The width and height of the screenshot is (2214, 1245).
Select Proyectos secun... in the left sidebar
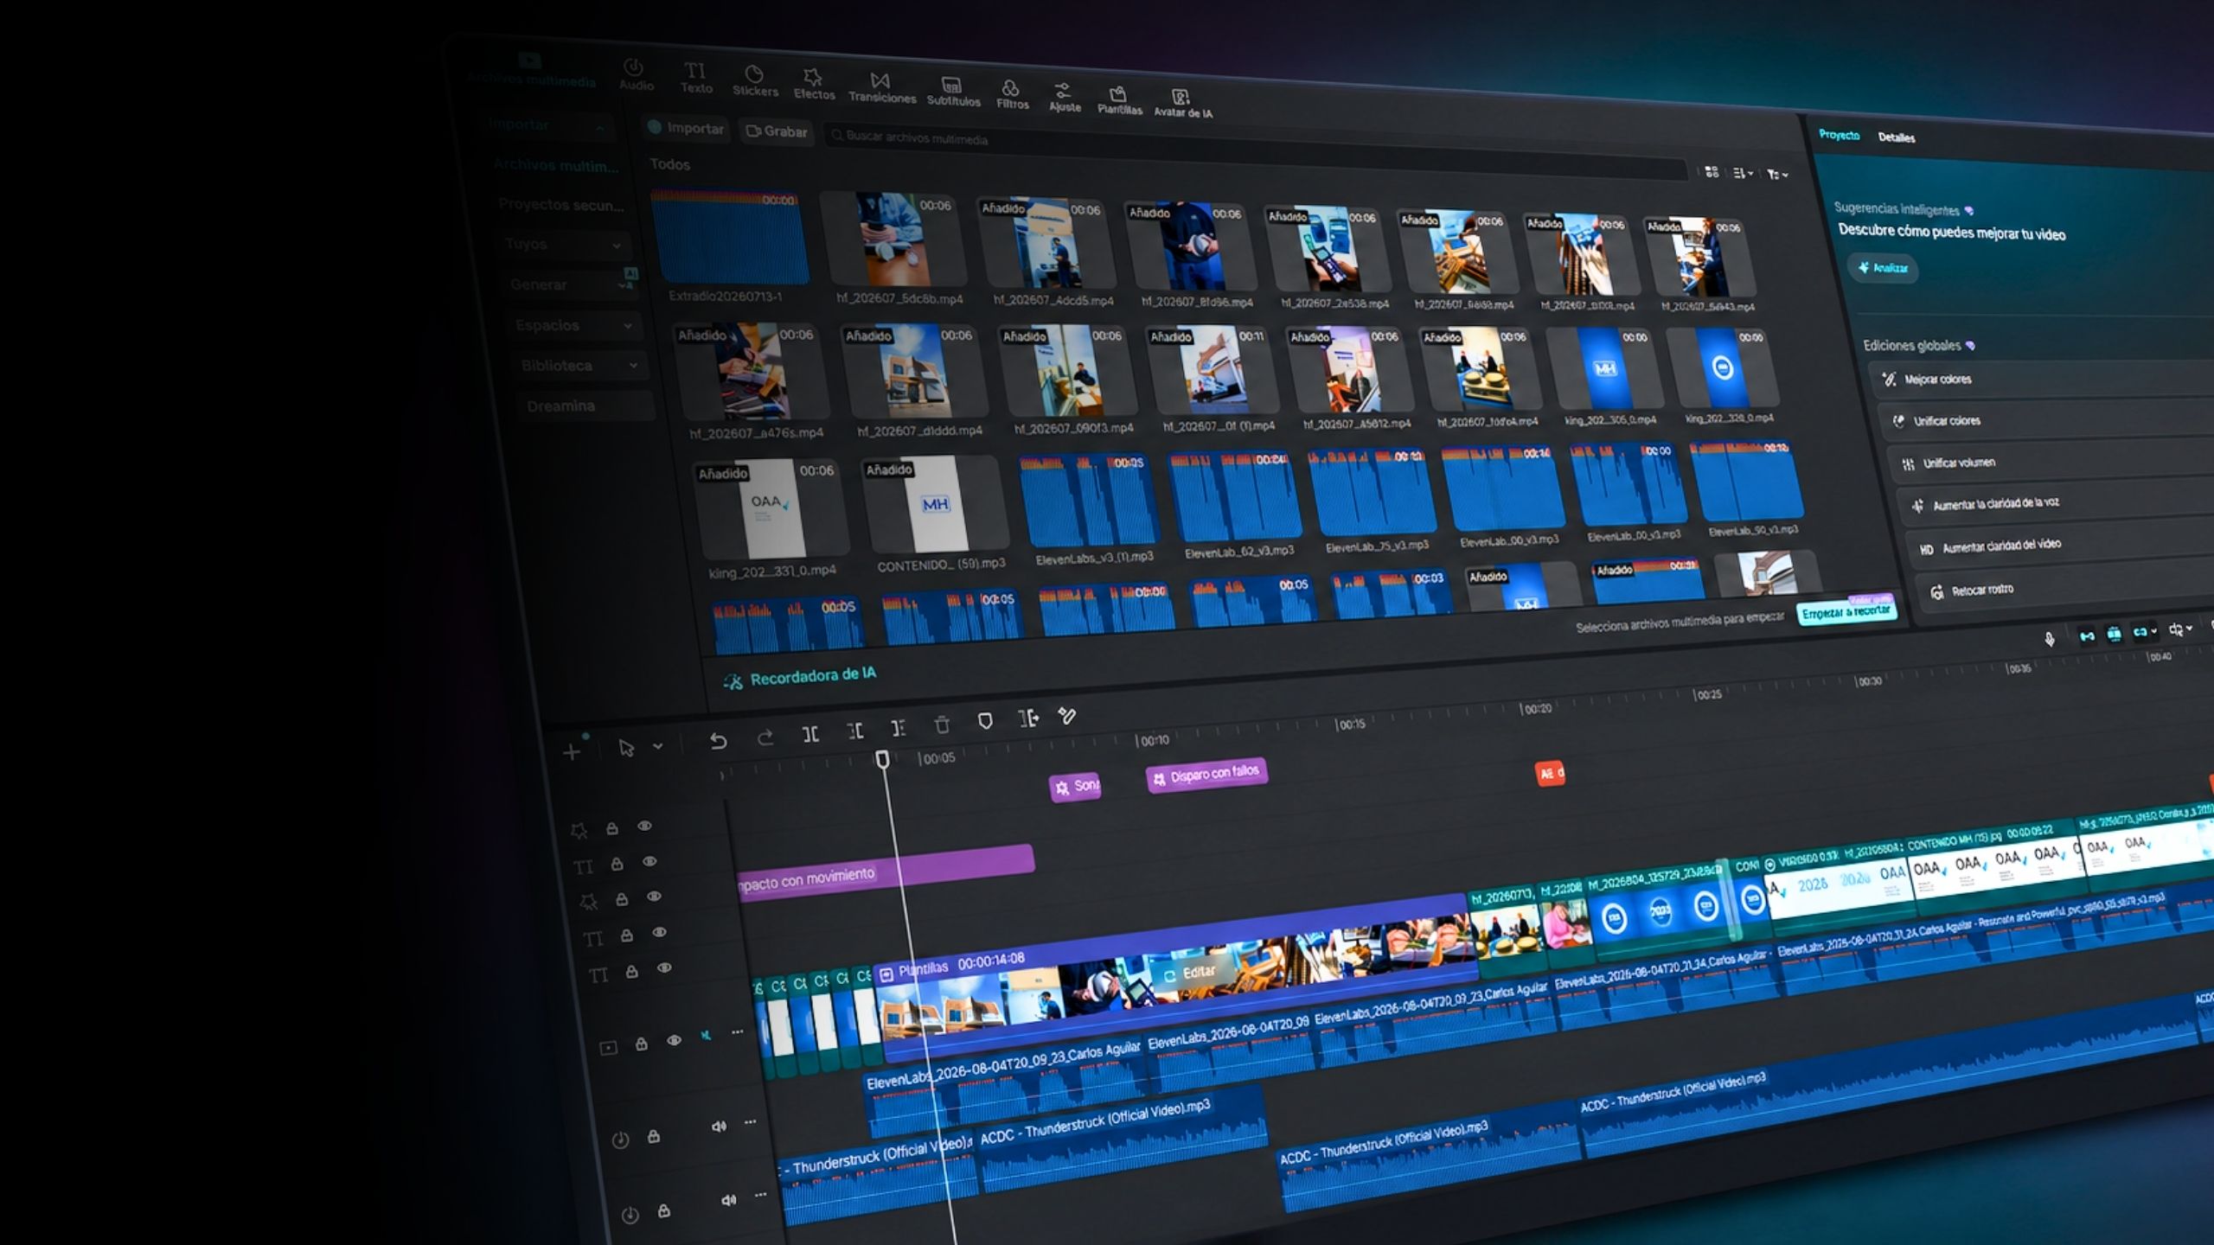[560, 205]
